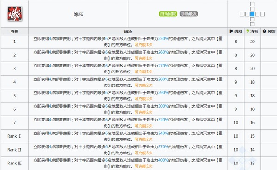Click the 370% value in Rank II description
Viewport: 277px width, 170px height.
point(163,147)
